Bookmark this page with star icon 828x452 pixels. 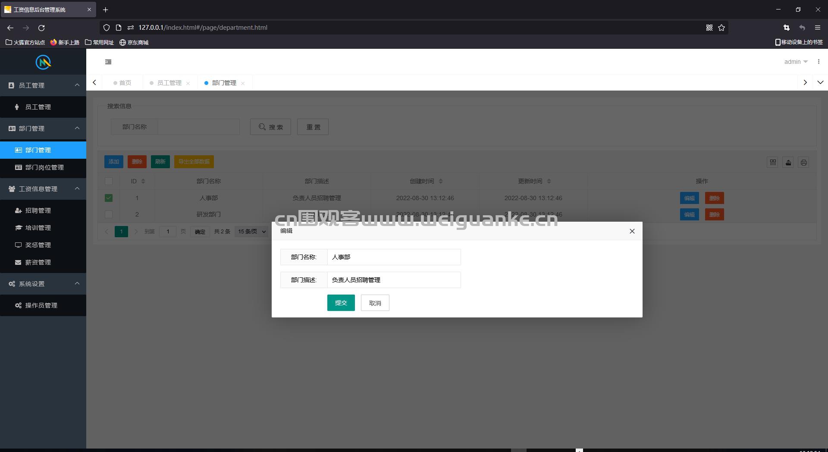point(721,28)
